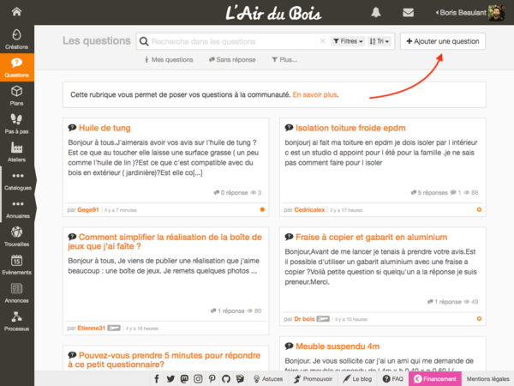Open the Événements sidebar item
Viewport: 514px width, 386px height.
click(16, 264)
